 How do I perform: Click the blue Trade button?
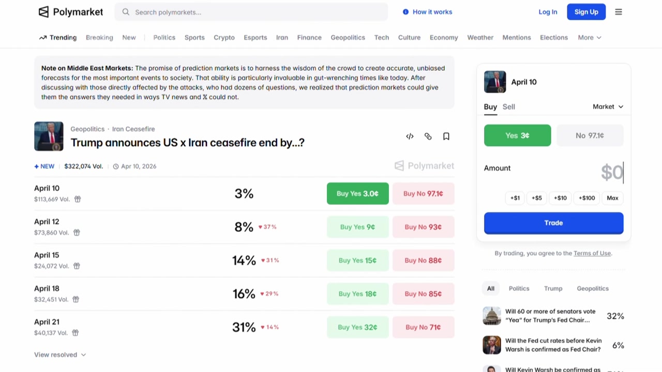point(553,223)
